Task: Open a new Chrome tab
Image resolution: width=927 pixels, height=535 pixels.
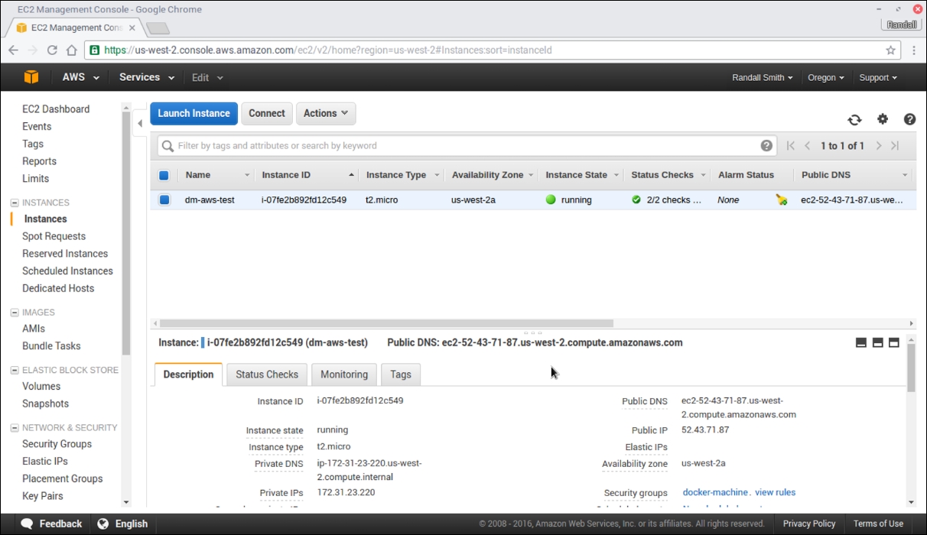Action: coord(158,28)
